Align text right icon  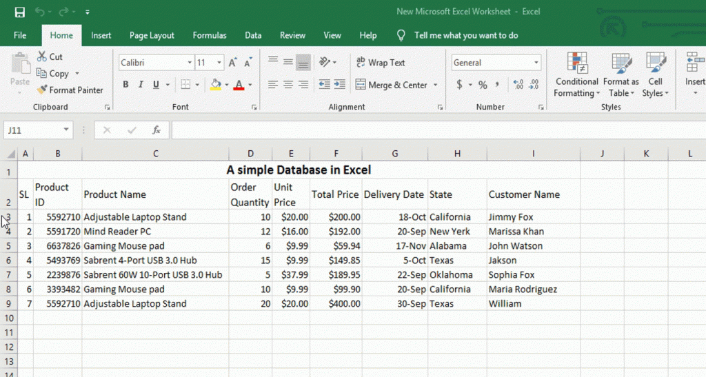(303, 85)
